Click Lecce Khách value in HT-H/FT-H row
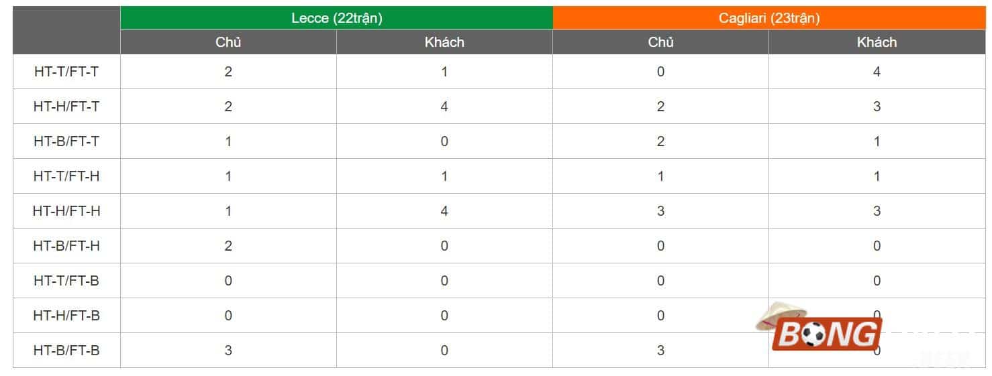The width and height of the screenshot is (992, 376). pyautogui.click(x=444, y=211)
